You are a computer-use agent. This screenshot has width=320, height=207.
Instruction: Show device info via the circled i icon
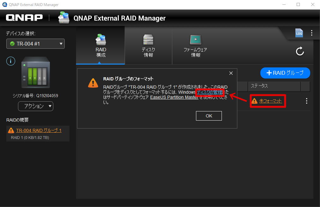coord(11,61)
